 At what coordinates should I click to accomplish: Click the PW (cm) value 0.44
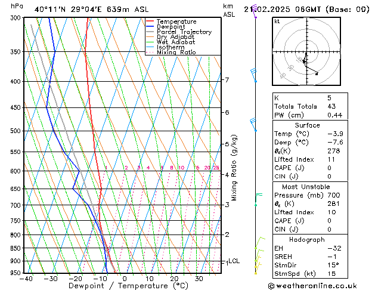(335, 115)
